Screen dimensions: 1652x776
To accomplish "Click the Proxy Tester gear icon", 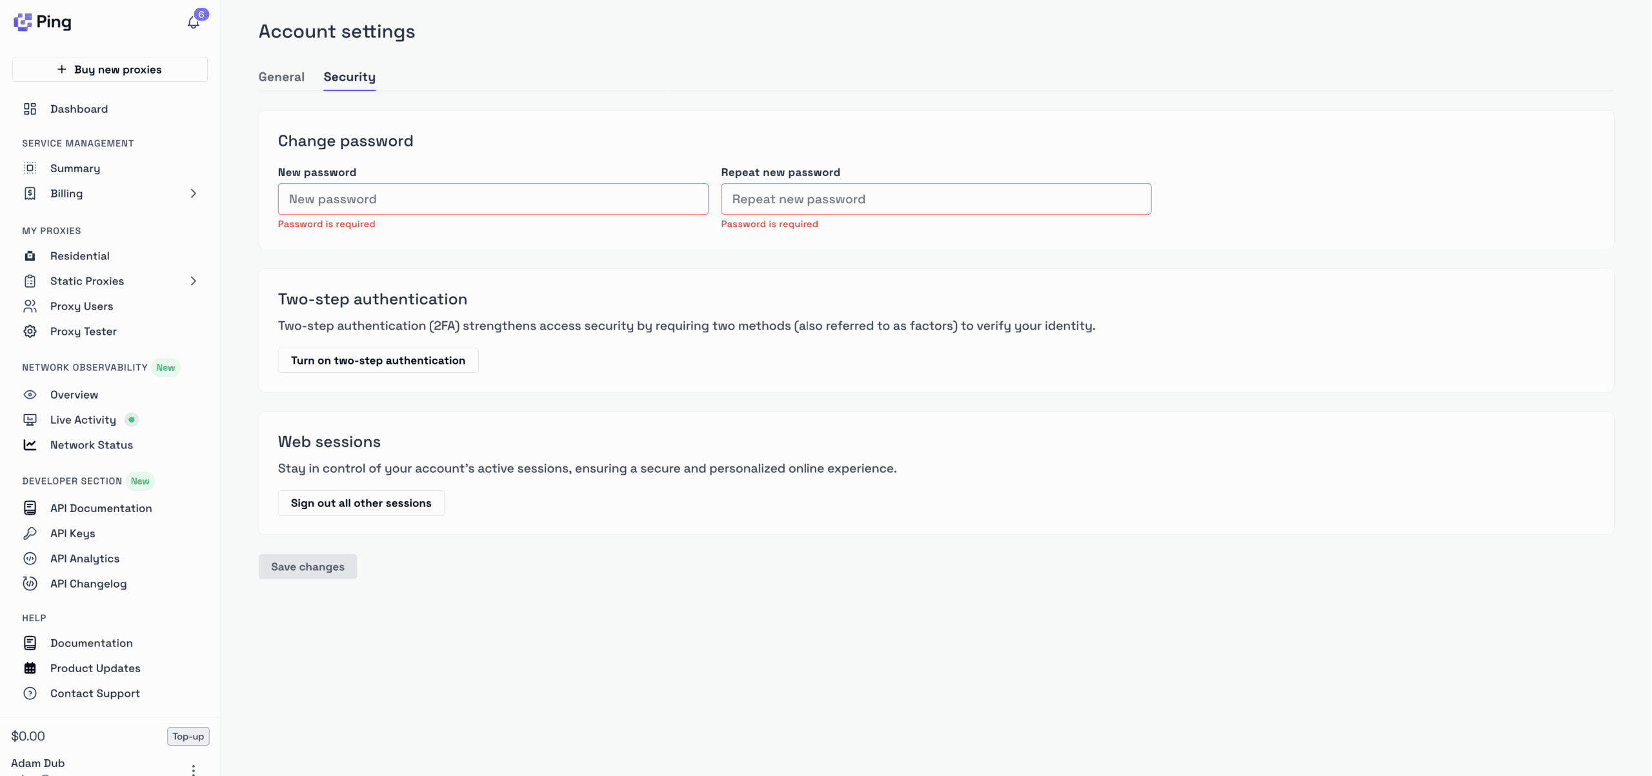I will coord(30,332).
